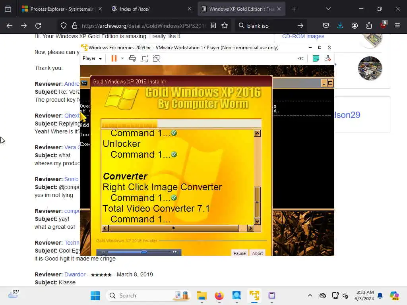The image size is (407, 305).
Task: Open the VMware notes message icon
Action: [x=316, y=58]
